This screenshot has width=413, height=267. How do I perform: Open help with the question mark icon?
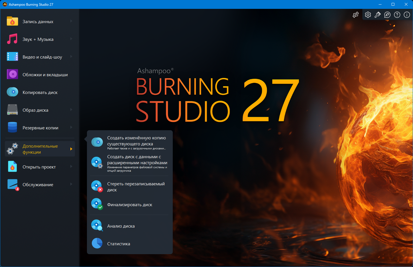click(x=397, y=15)
